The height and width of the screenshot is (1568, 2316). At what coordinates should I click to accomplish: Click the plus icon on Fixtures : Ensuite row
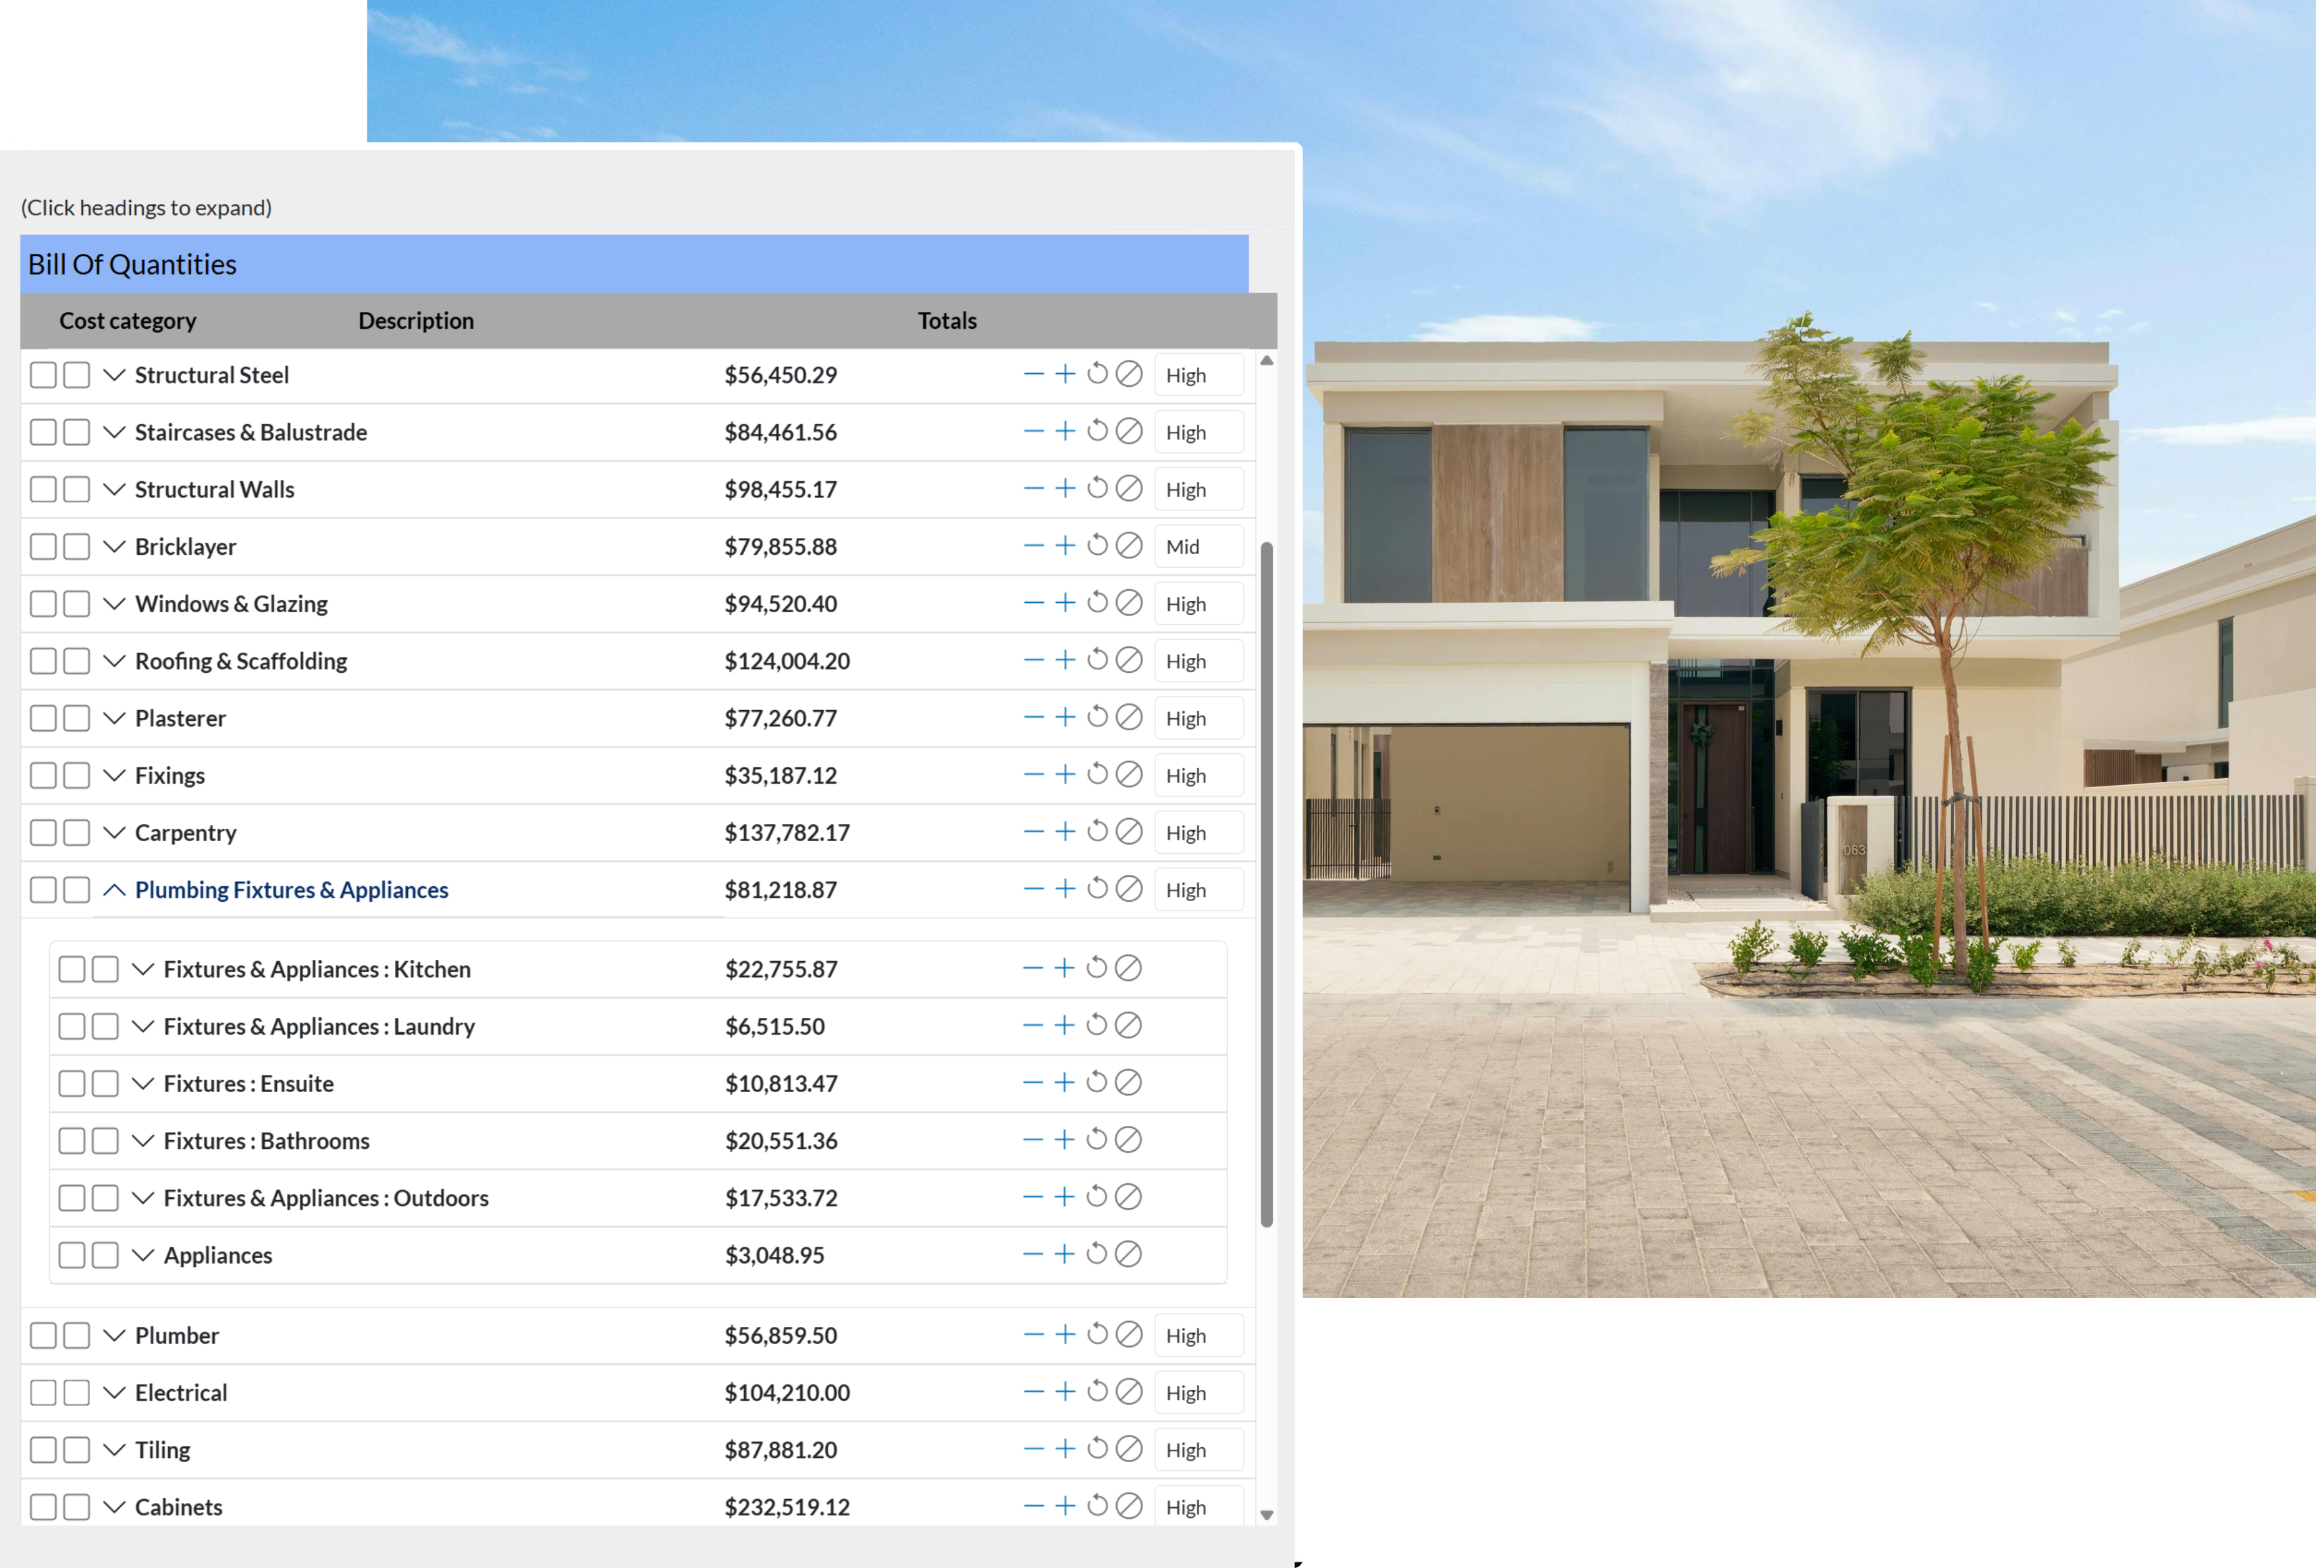coord(1064,1083)
